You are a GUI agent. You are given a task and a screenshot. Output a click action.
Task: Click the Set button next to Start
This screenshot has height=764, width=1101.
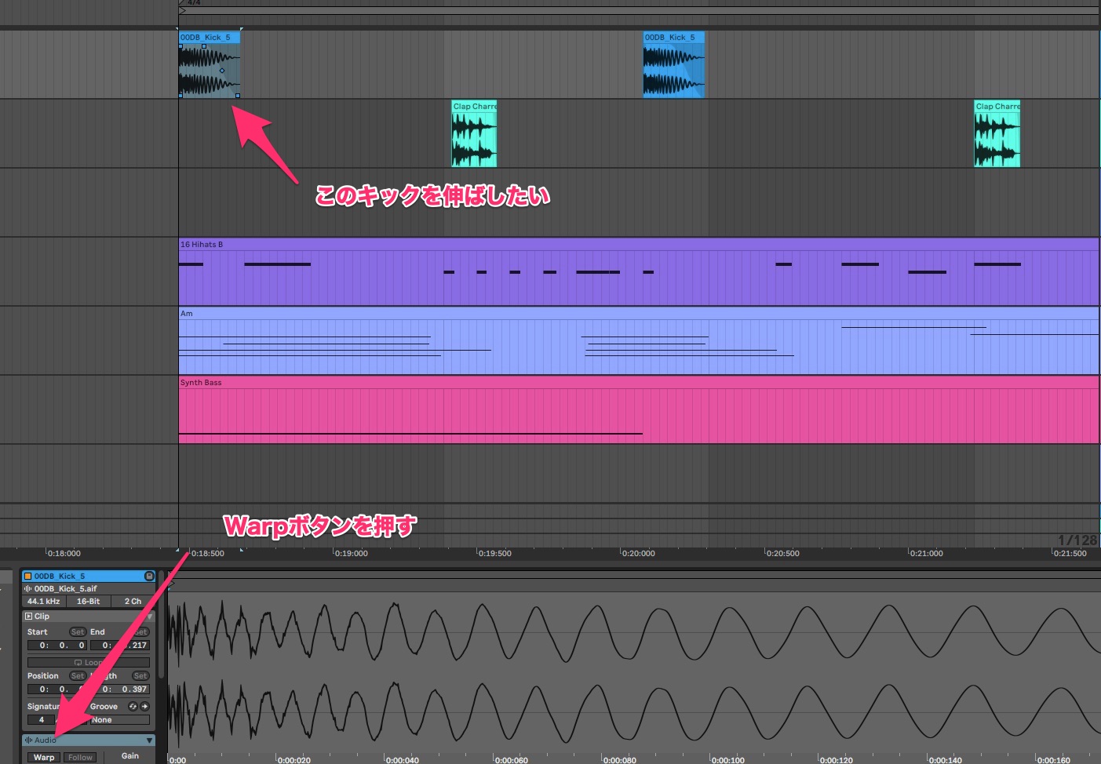78,631
